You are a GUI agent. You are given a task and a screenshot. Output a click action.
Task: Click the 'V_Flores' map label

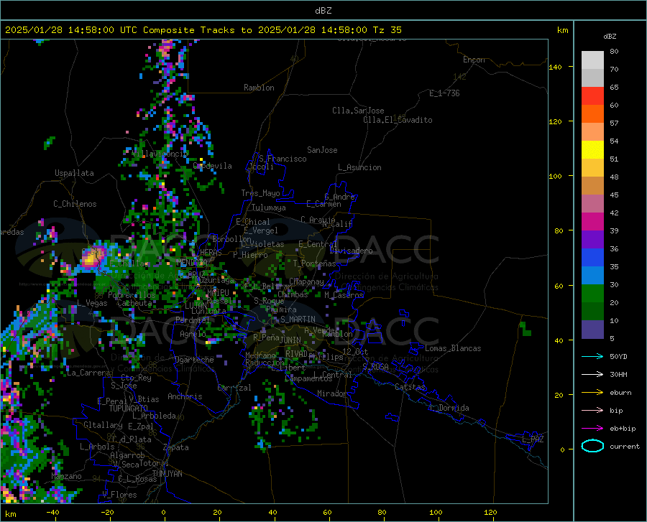point(119,495)
